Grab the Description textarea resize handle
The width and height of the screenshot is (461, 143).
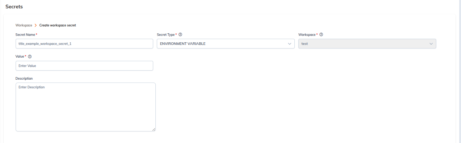point(154,129)
